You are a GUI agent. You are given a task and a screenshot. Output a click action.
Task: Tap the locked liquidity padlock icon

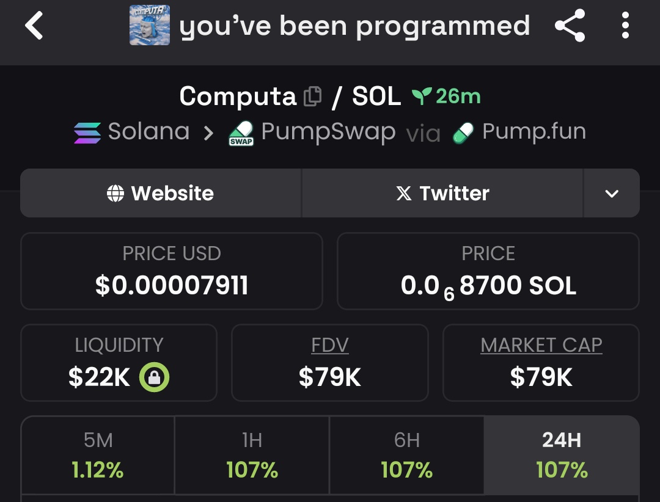coord(155,377)
